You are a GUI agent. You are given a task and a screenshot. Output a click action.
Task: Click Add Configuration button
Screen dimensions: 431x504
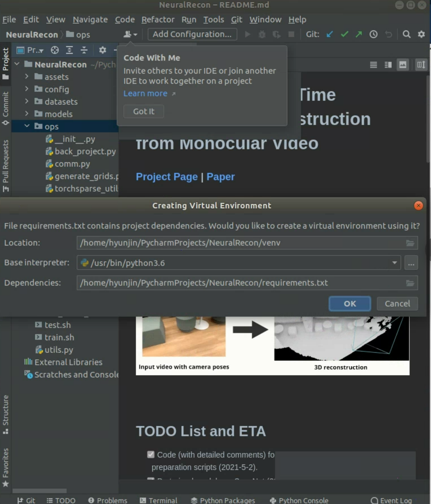coord(192,34)
